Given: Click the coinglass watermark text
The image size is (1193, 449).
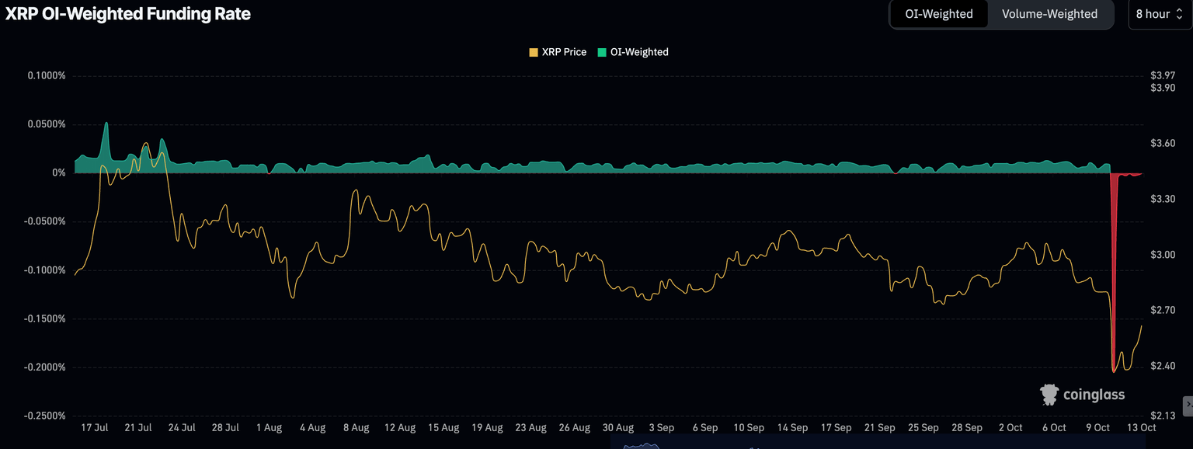Looking at the screenshot, I should pos(1094,395).
